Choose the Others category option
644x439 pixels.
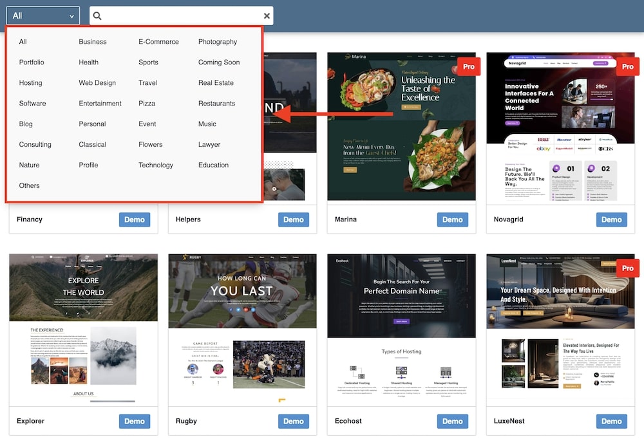[30, 186]
